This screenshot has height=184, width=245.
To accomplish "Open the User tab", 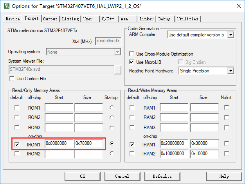I will (90, 19).
